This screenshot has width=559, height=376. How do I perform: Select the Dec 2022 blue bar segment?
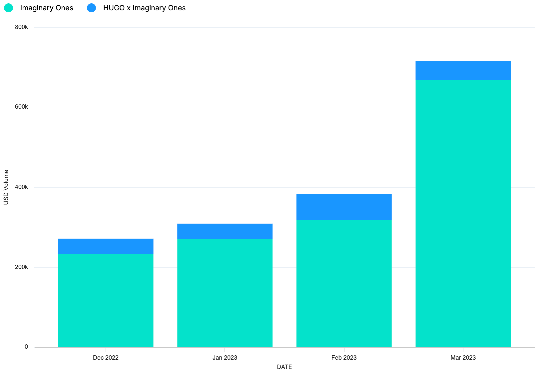point(106,246)
